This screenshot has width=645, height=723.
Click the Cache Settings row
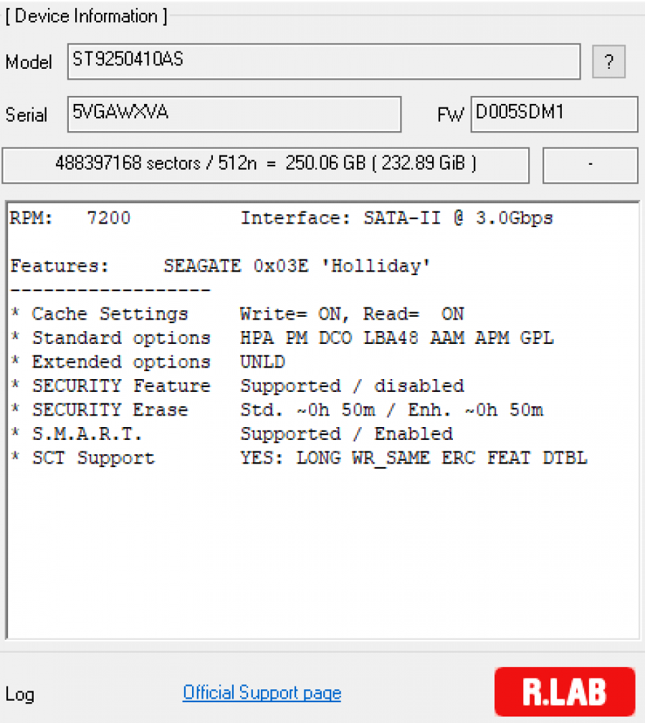[237, 314]
